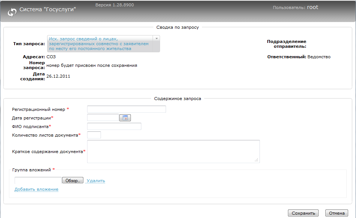Image resolution: width=356 pixels, height=218 pixels.
Task: Click the text номер будет присвоен после сохранения
Action: pos(92,65)
